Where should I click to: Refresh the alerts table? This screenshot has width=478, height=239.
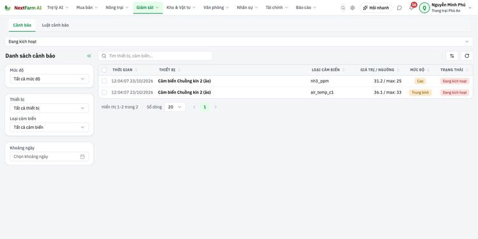(467, 56)
